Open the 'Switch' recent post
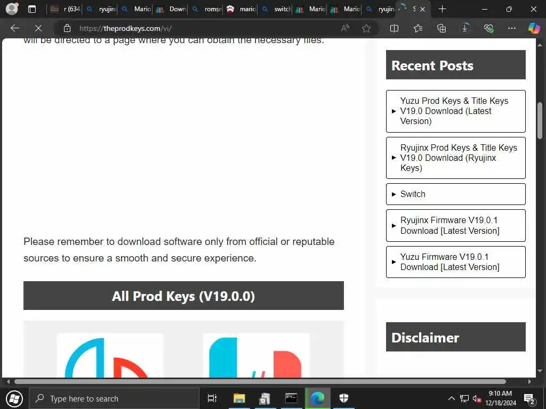This screenshot has width=546, height=409. click(x=455, y=194)
